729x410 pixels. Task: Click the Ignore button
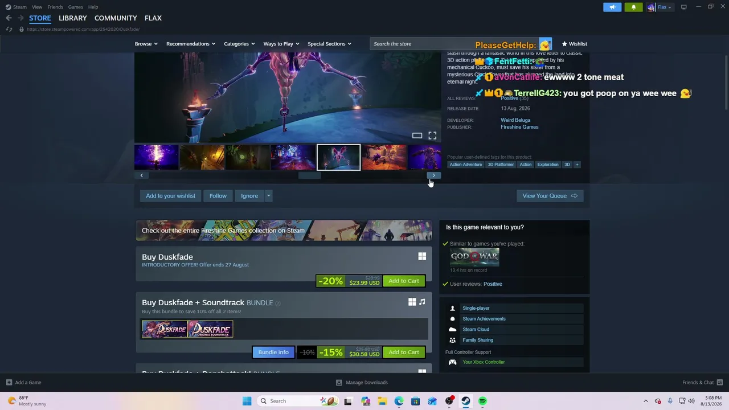pyautogui.click(x=249, y=196)
